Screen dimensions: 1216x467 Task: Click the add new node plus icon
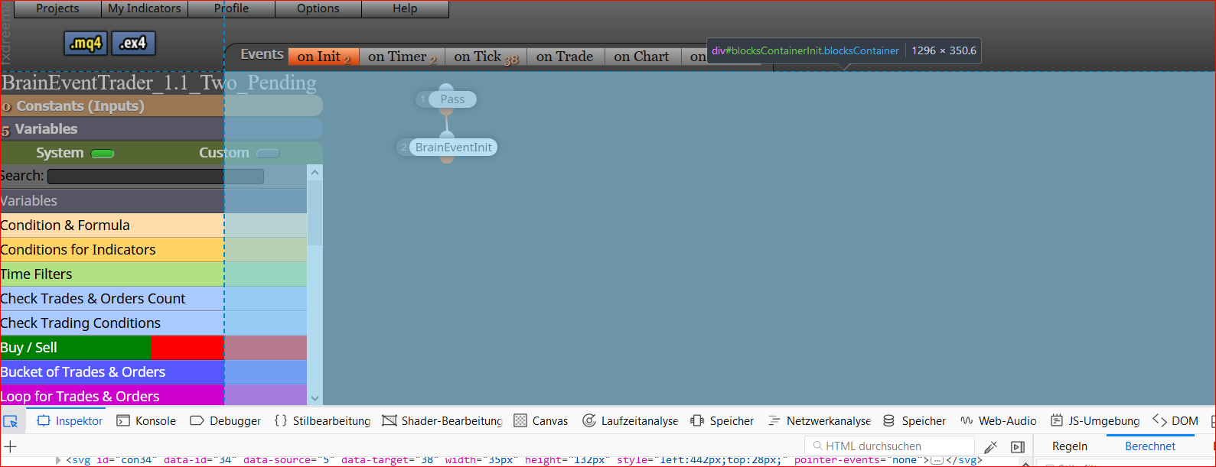click(x=11, y=446)
